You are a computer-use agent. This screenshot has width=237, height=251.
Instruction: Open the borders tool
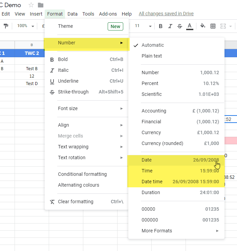(213, 26)
